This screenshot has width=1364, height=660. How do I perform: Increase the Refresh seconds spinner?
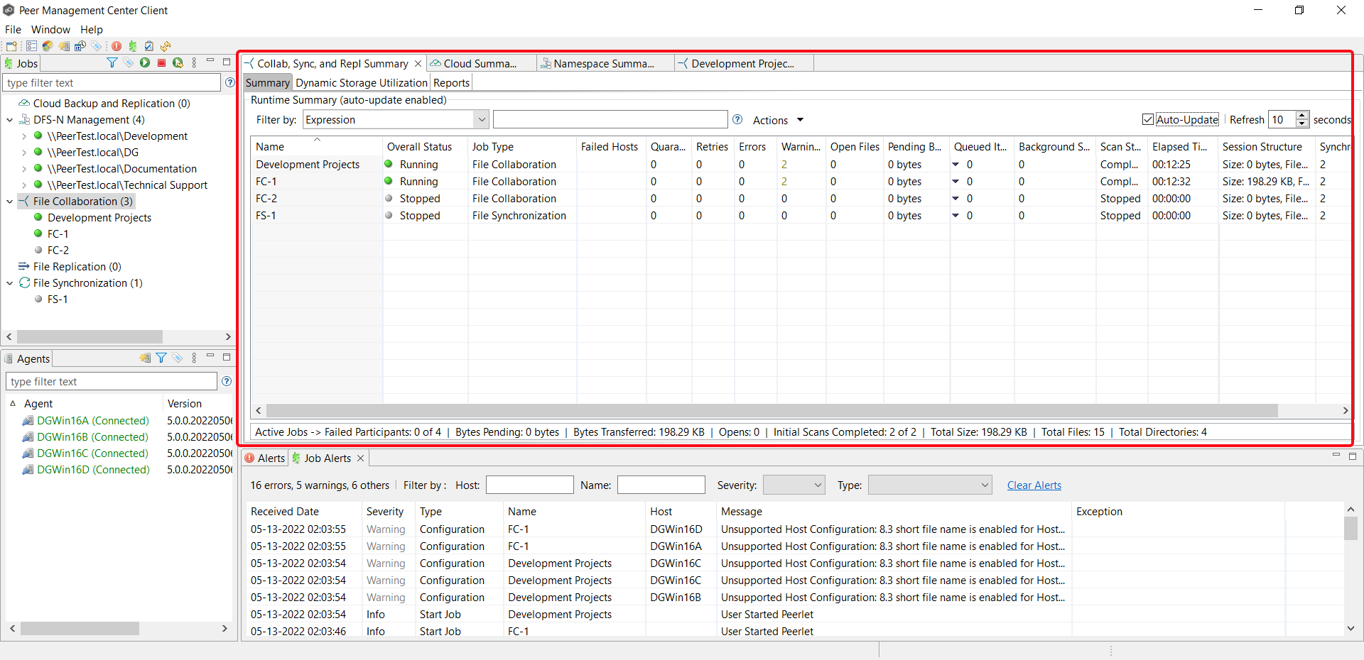(x=1302, y=116)
